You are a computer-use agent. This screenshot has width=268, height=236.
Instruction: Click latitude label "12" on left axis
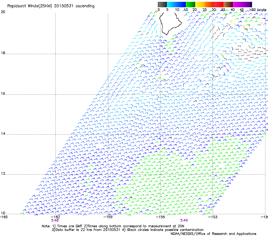(3, 174)
